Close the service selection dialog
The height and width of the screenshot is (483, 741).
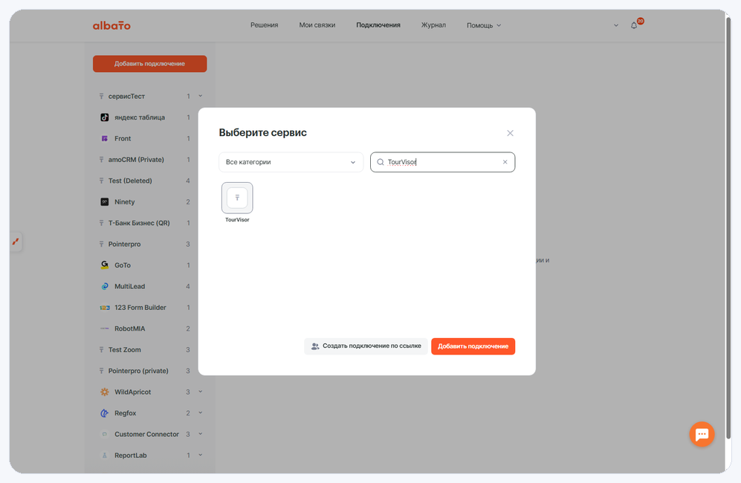click(x=510, y=133)
